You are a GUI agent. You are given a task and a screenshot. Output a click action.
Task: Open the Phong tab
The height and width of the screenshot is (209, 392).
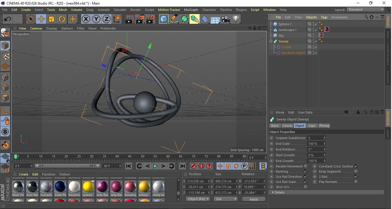[324, 126]
